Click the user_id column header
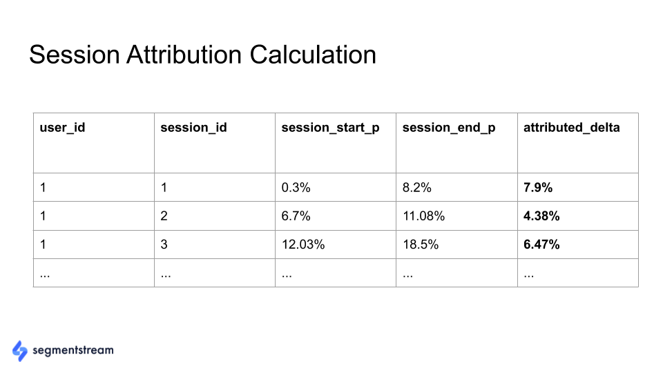The image size is (663, 373). (62, 127)
